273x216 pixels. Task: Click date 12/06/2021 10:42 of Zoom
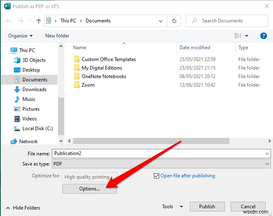coord(198,85)
